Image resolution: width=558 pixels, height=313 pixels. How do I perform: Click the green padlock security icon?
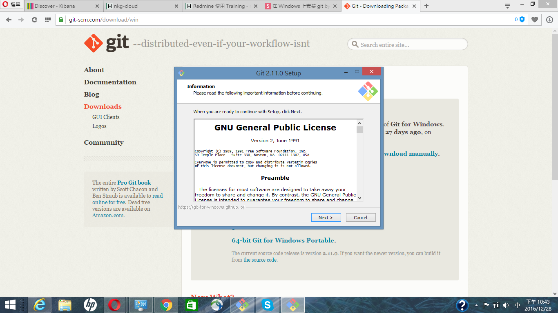(x=61, y=20)
